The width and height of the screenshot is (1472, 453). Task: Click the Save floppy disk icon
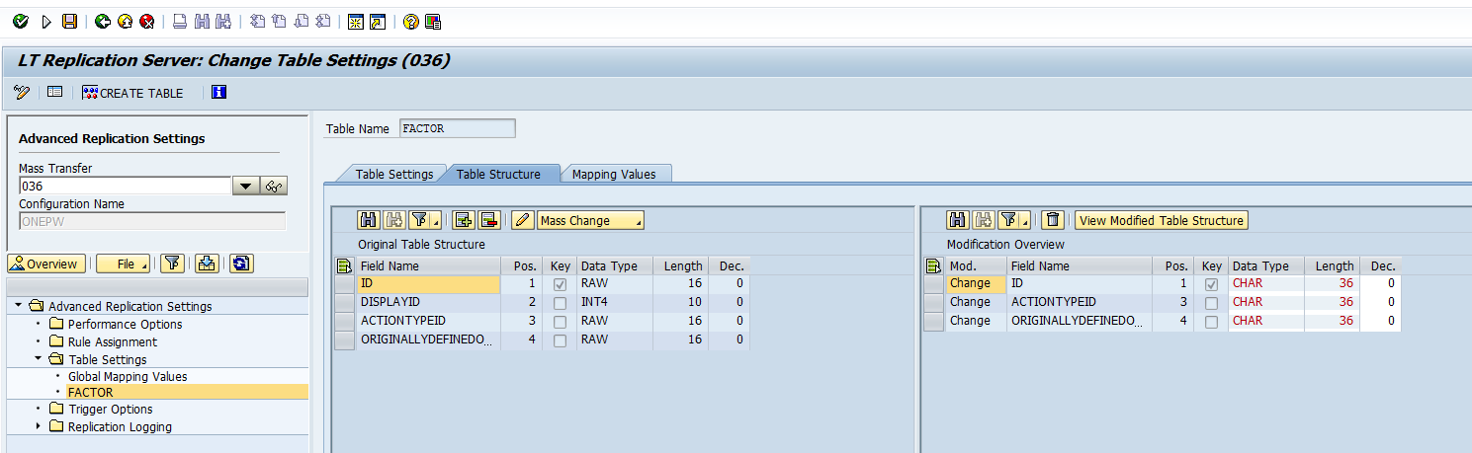click(69, 21)
